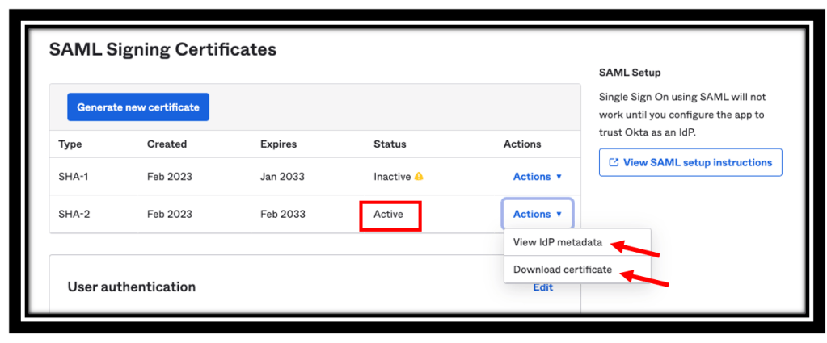The width and height of the screenshot is (827, 343).
Task: Click the Jan 2033 expiry date
Action: [283, 177]
